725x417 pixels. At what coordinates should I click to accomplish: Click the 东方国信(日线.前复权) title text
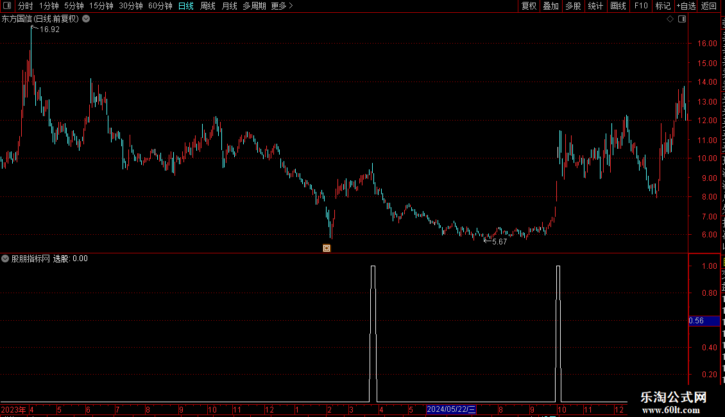click(x=40, y=19)
